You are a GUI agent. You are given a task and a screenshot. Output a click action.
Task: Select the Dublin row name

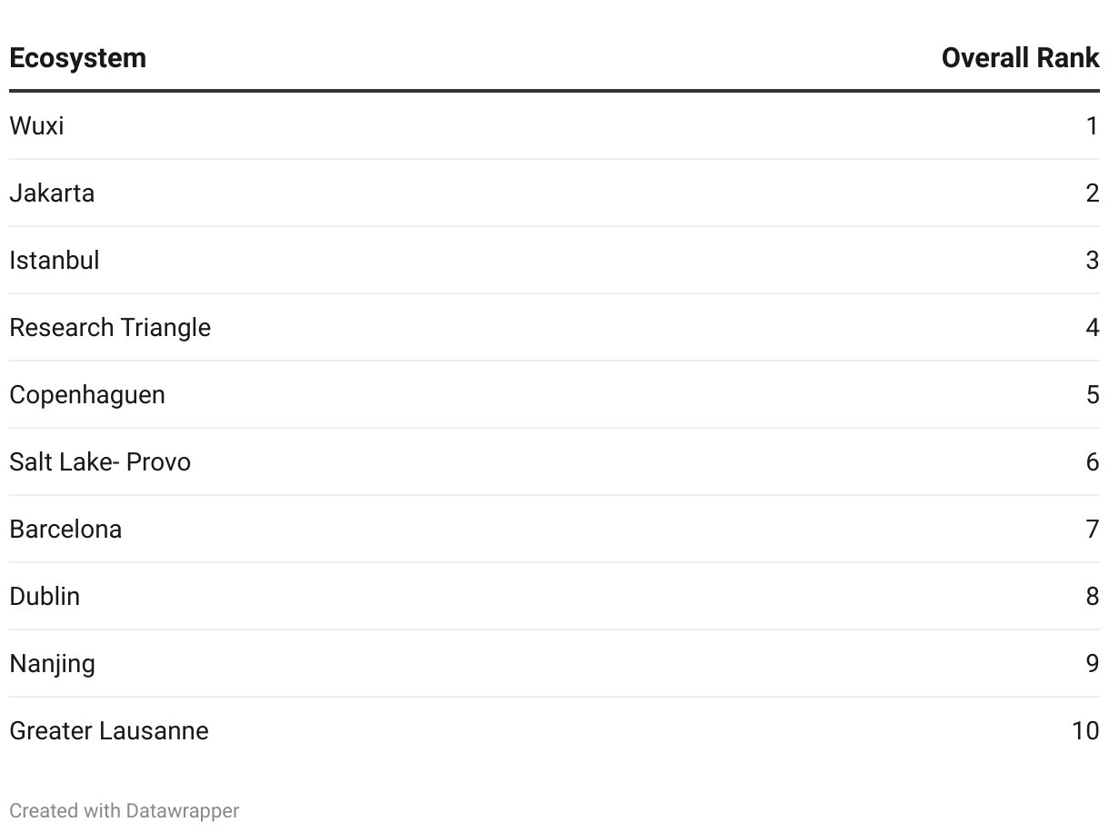pyautogui.click(x=45, y=596)
